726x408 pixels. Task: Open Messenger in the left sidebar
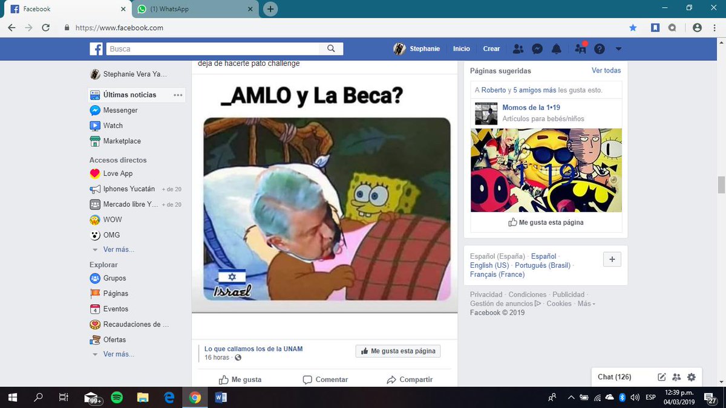point(120,110)
